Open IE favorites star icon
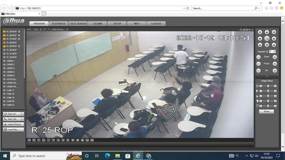The image size is (285, 160). [x=271, y=8]
